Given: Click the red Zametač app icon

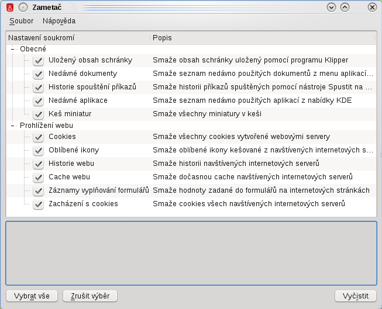Looking at the screenshot, I should pos(10,8).
